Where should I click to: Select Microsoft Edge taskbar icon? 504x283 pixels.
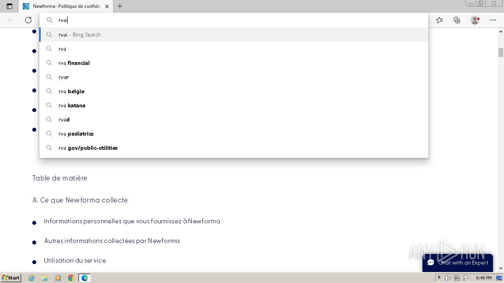pos(85,278)
